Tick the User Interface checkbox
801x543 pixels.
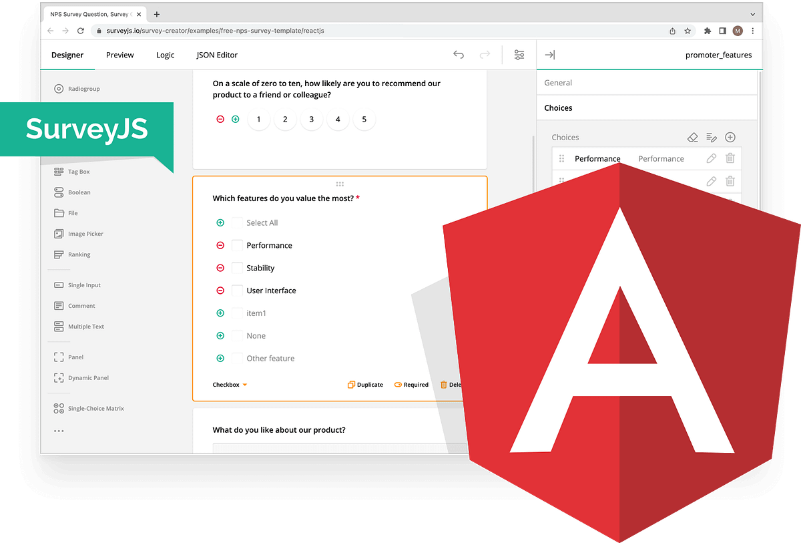pyautogui.click(x=237, y=291)
